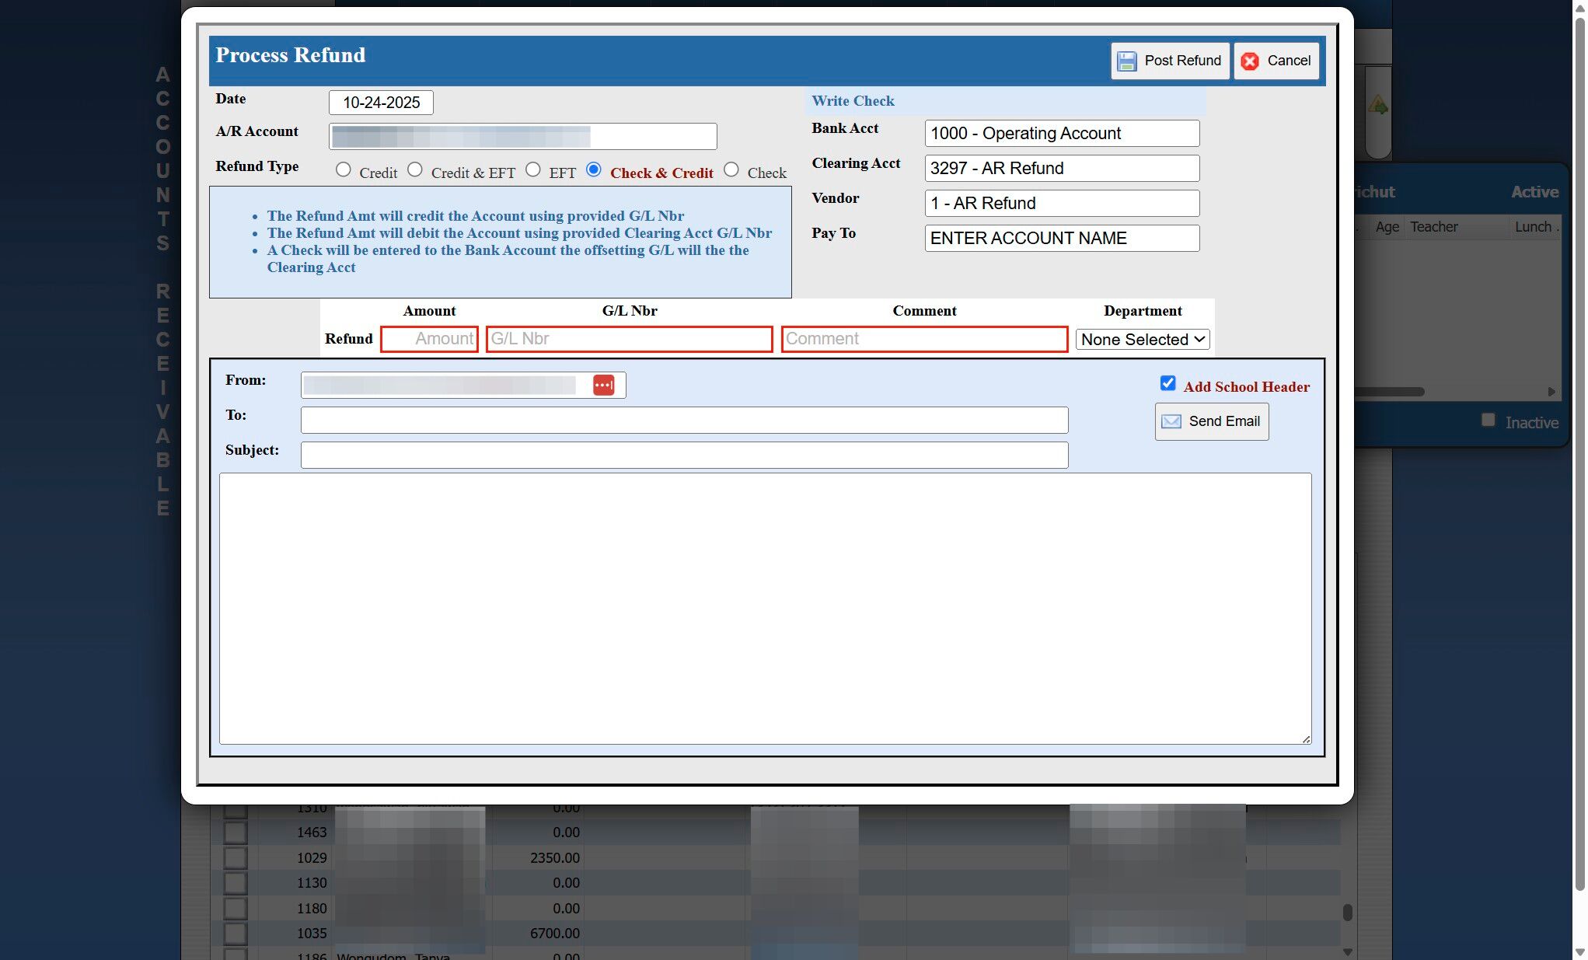Select the EFT refund type

[532, 169]
